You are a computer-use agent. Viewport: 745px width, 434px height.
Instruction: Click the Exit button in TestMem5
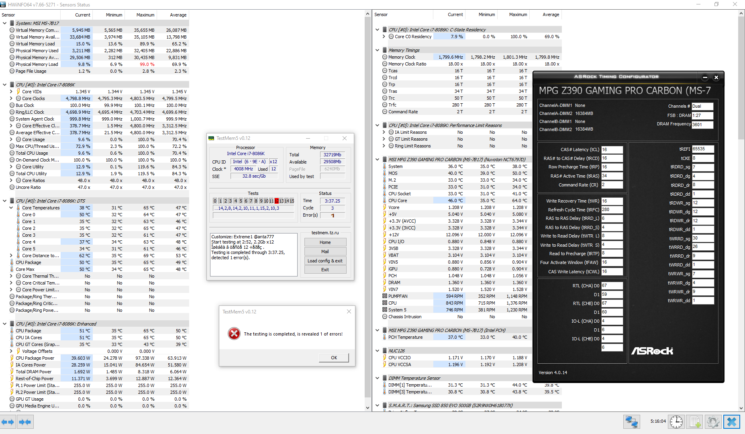(x=325, y=270)
